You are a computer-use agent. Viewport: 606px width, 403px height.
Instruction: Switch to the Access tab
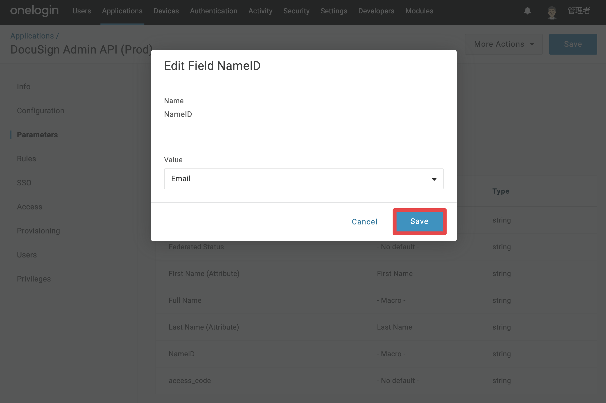tap(29, 207)
